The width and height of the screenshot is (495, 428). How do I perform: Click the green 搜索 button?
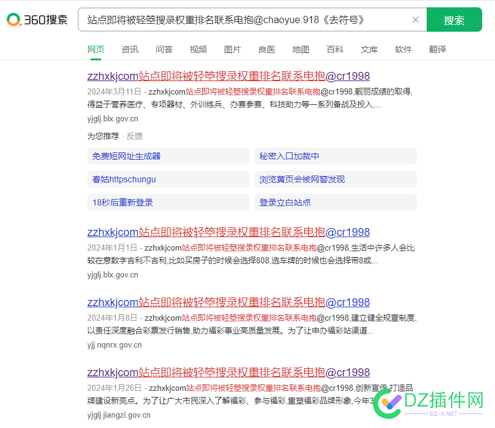tap(454, 20)
